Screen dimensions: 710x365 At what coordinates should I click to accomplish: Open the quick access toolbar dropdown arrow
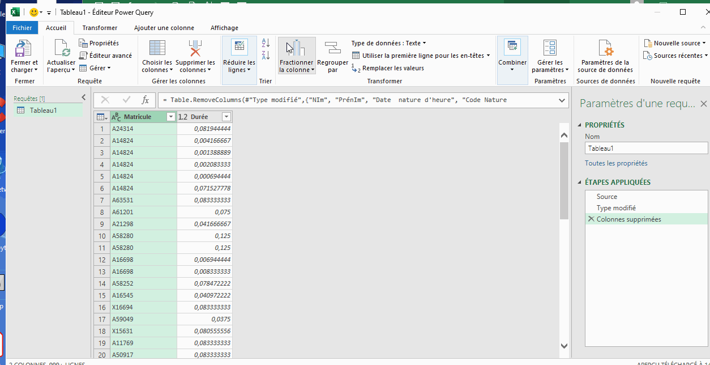click(x=49, y=12)
